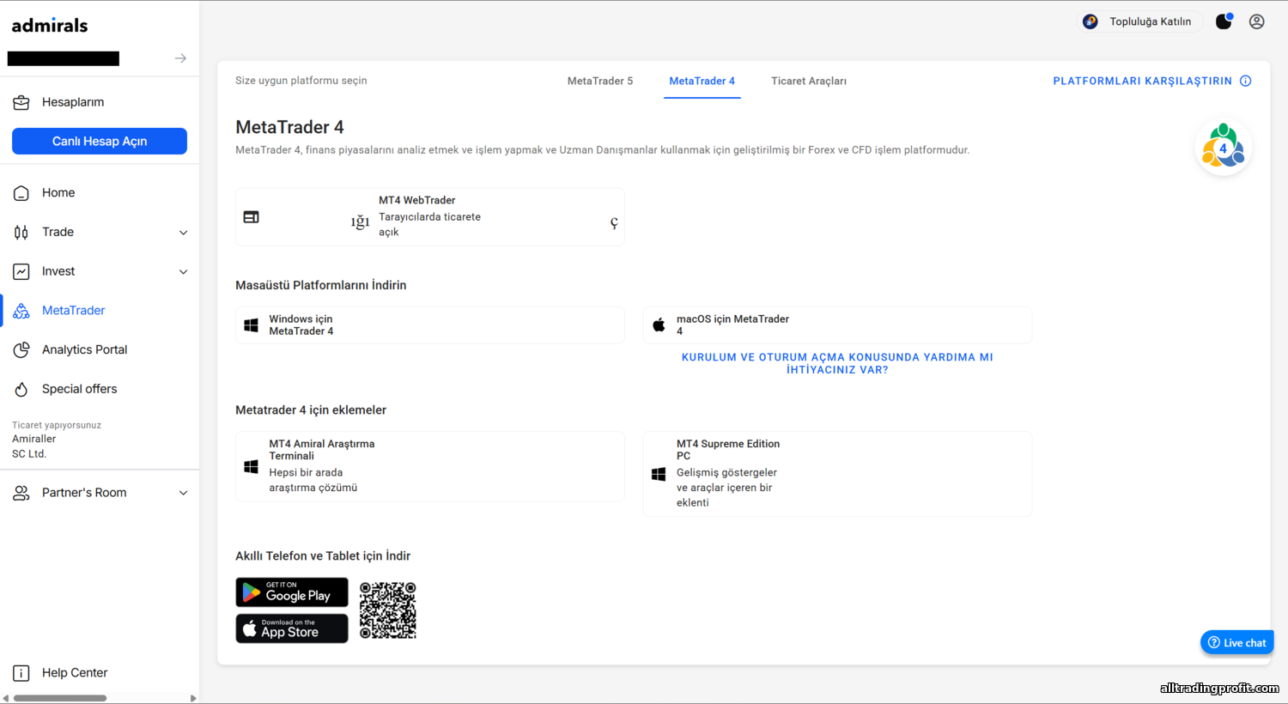
Task: Switch to the MetaTrader 5 tab
Action: click(x=599, y=81)
